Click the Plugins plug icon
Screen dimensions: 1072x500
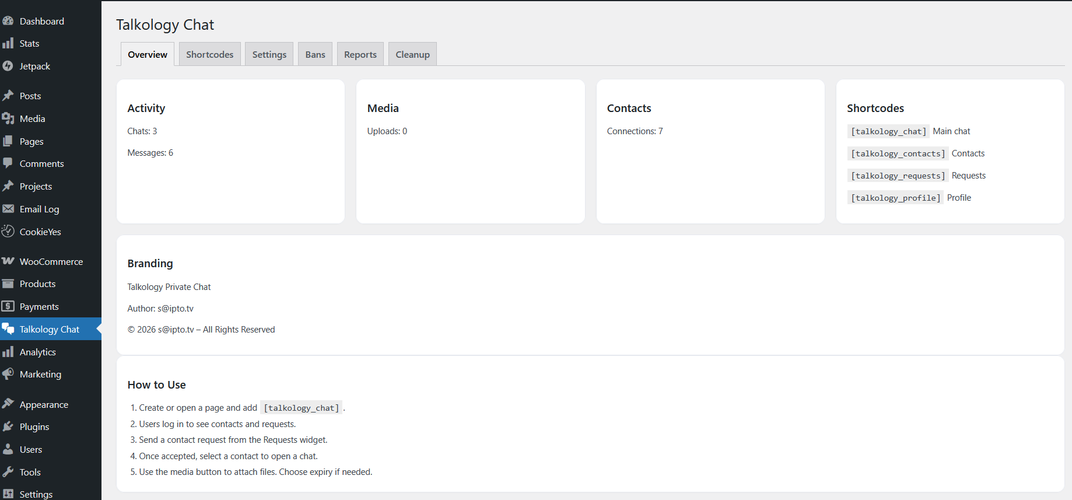pos(8,426)
